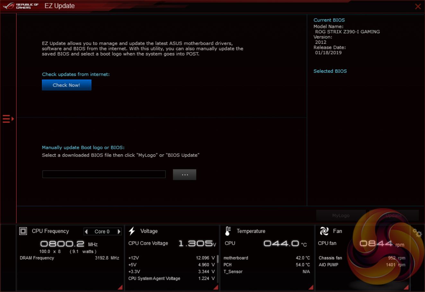
Task: Click the "+12V" voltage row
Action: point(172,258)
